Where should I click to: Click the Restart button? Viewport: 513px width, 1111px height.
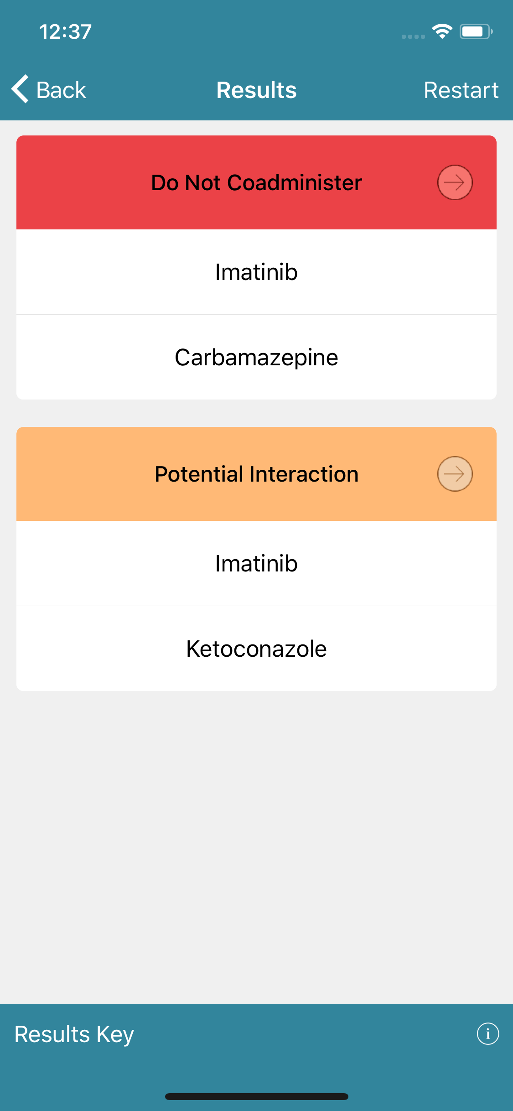(461, 90)
